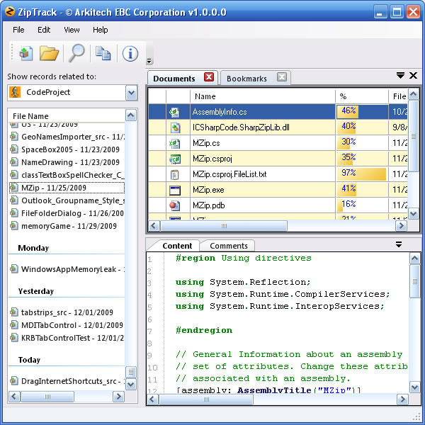Click the copy documents toolbar icon
The width and height of the screenshot is (425, 425).
point(103,53)
